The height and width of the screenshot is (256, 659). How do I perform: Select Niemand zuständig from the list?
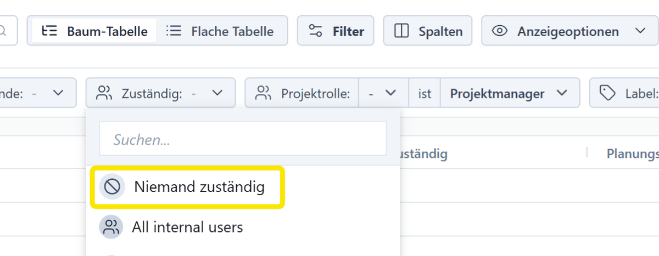tap(199, 187)
